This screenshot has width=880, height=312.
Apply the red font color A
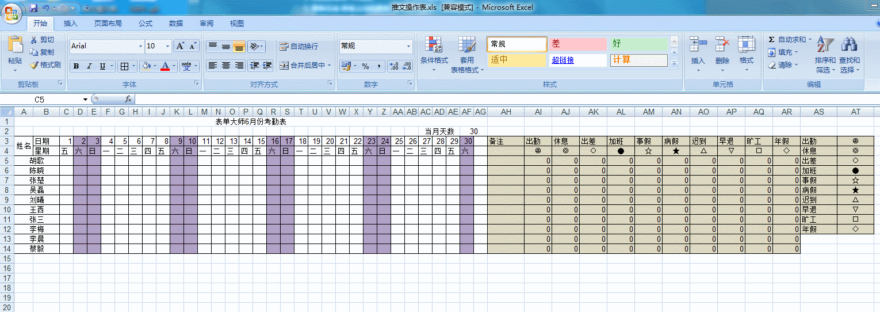click(x=165, y=66)
